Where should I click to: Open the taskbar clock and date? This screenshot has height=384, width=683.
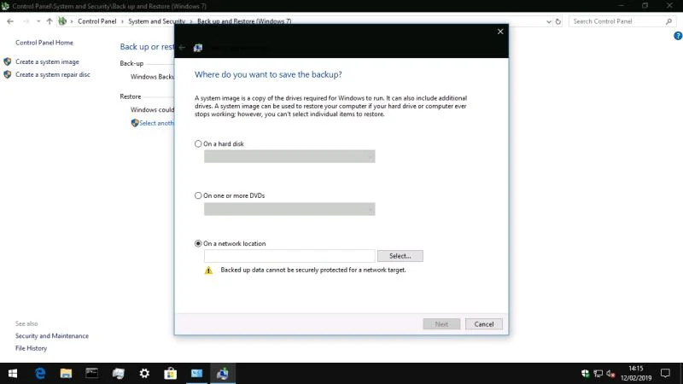point(636,373)
